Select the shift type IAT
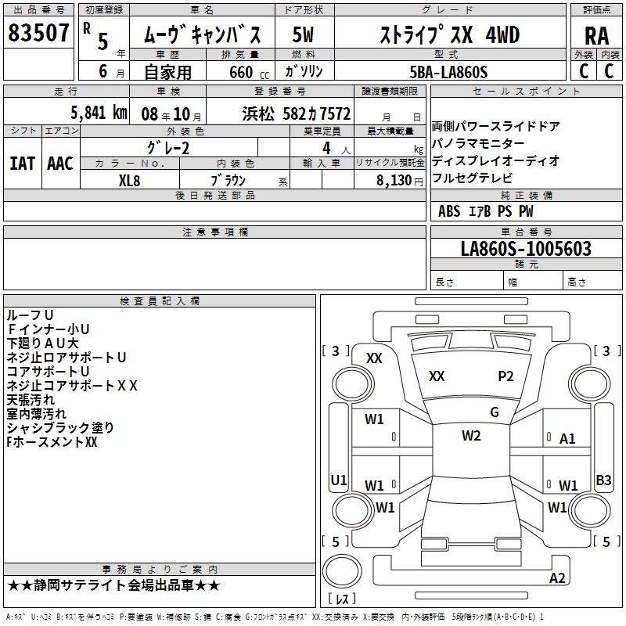The image size is (626, 626). click(x=23, y=164)
